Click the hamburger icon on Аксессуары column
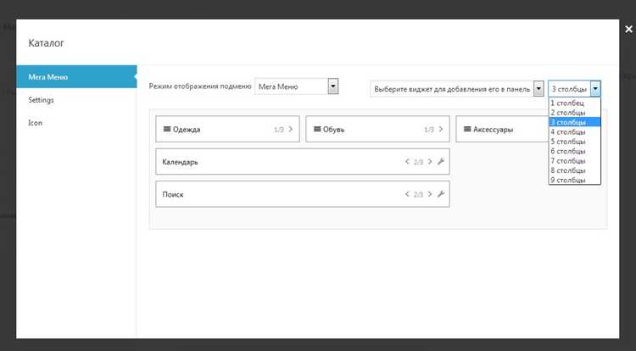This screenshot has width=636, height=351. [467, 130]
